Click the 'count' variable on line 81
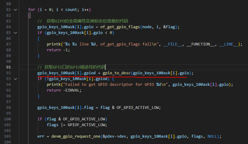248x144 pixels. (71, 10)
